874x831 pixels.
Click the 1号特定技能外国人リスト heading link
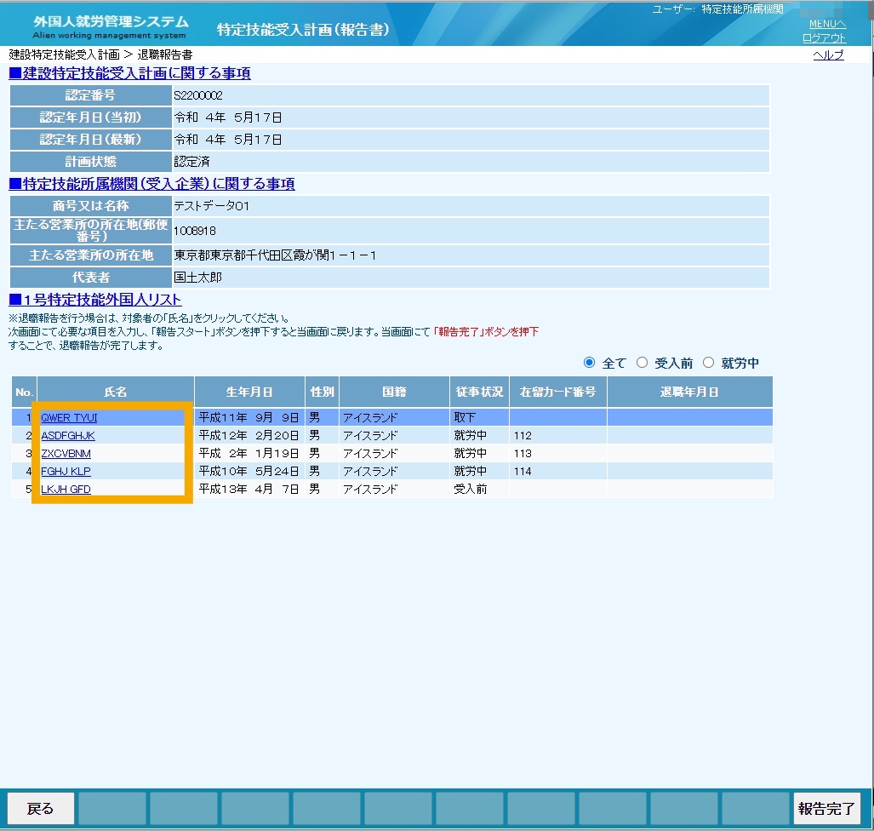95,300
